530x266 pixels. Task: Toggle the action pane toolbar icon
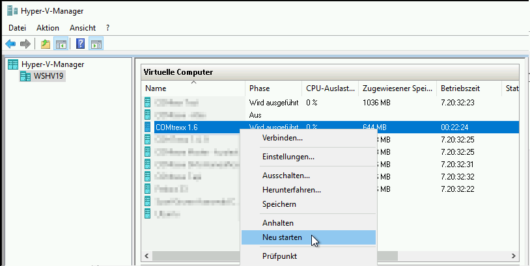(x=96, y=44)
